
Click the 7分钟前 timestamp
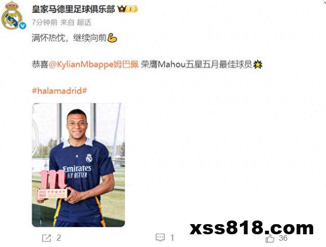45,22
